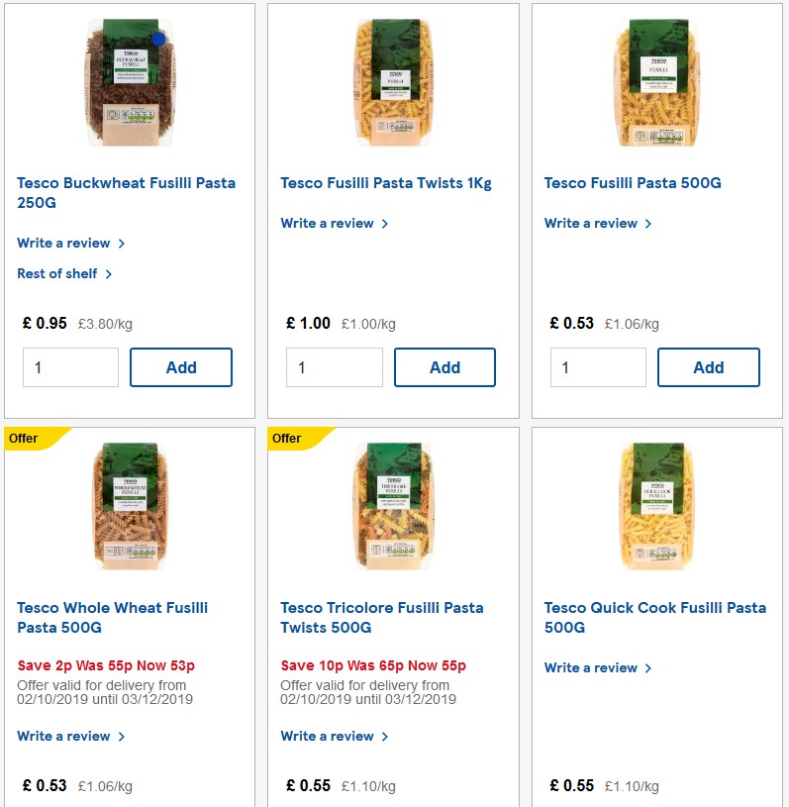Open Tesco Whole Wheat Fusilli Pasta 500G page

[x=112, y=617]
